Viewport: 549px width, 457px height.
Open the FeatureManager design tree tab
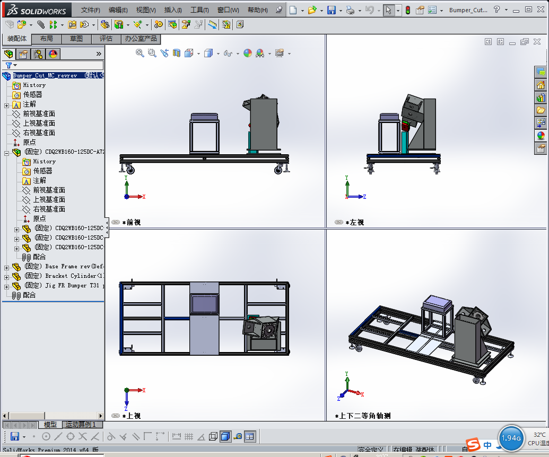point(9,54)
